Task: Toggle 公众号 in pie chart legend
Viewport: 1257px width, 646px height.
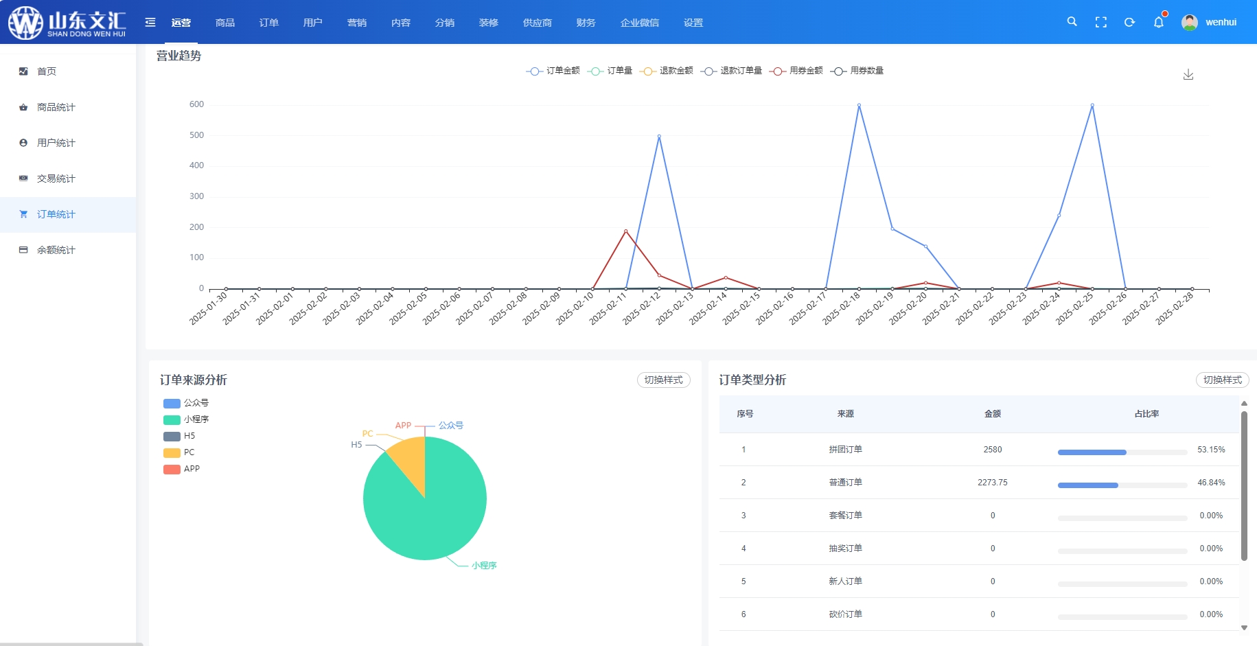Action: pos(186,403)
